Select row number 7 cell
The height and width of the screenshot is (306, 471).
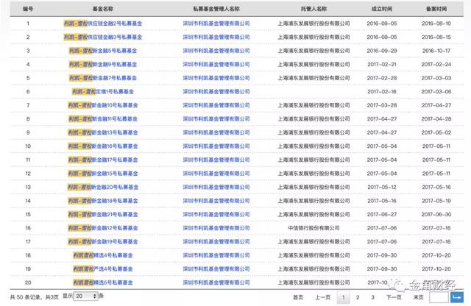pos(28,105)
